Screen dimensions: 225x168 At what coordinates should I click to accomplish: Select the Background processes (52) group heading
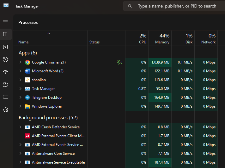pos(48,118)
